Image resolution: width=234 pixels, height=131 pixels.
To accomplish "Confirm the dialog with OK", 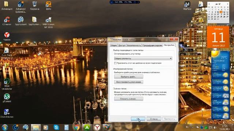I will 138,119.
